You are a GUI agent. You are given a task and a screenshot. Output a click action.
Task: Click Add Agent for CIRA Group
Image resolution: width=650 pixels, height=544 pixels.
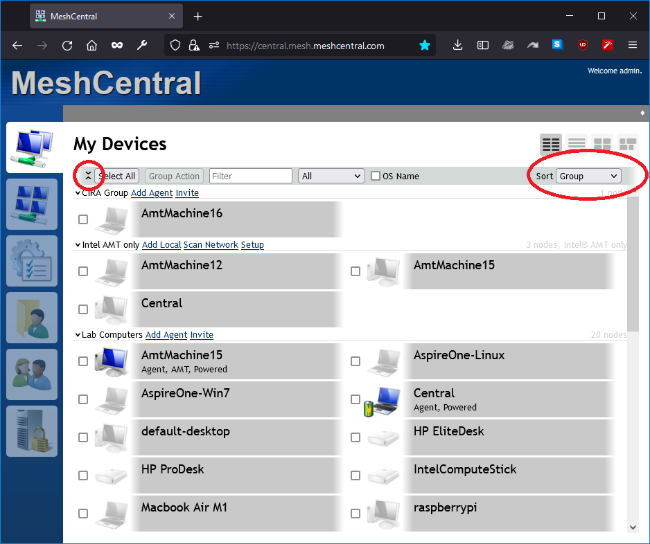click(x=151, y=192)
